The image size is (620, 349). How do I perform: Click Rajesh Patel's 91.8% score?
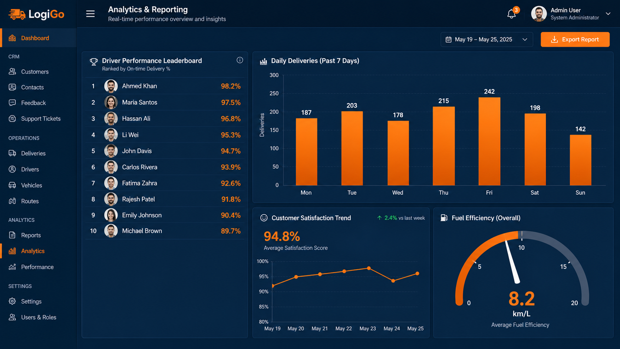pos(231,199)
